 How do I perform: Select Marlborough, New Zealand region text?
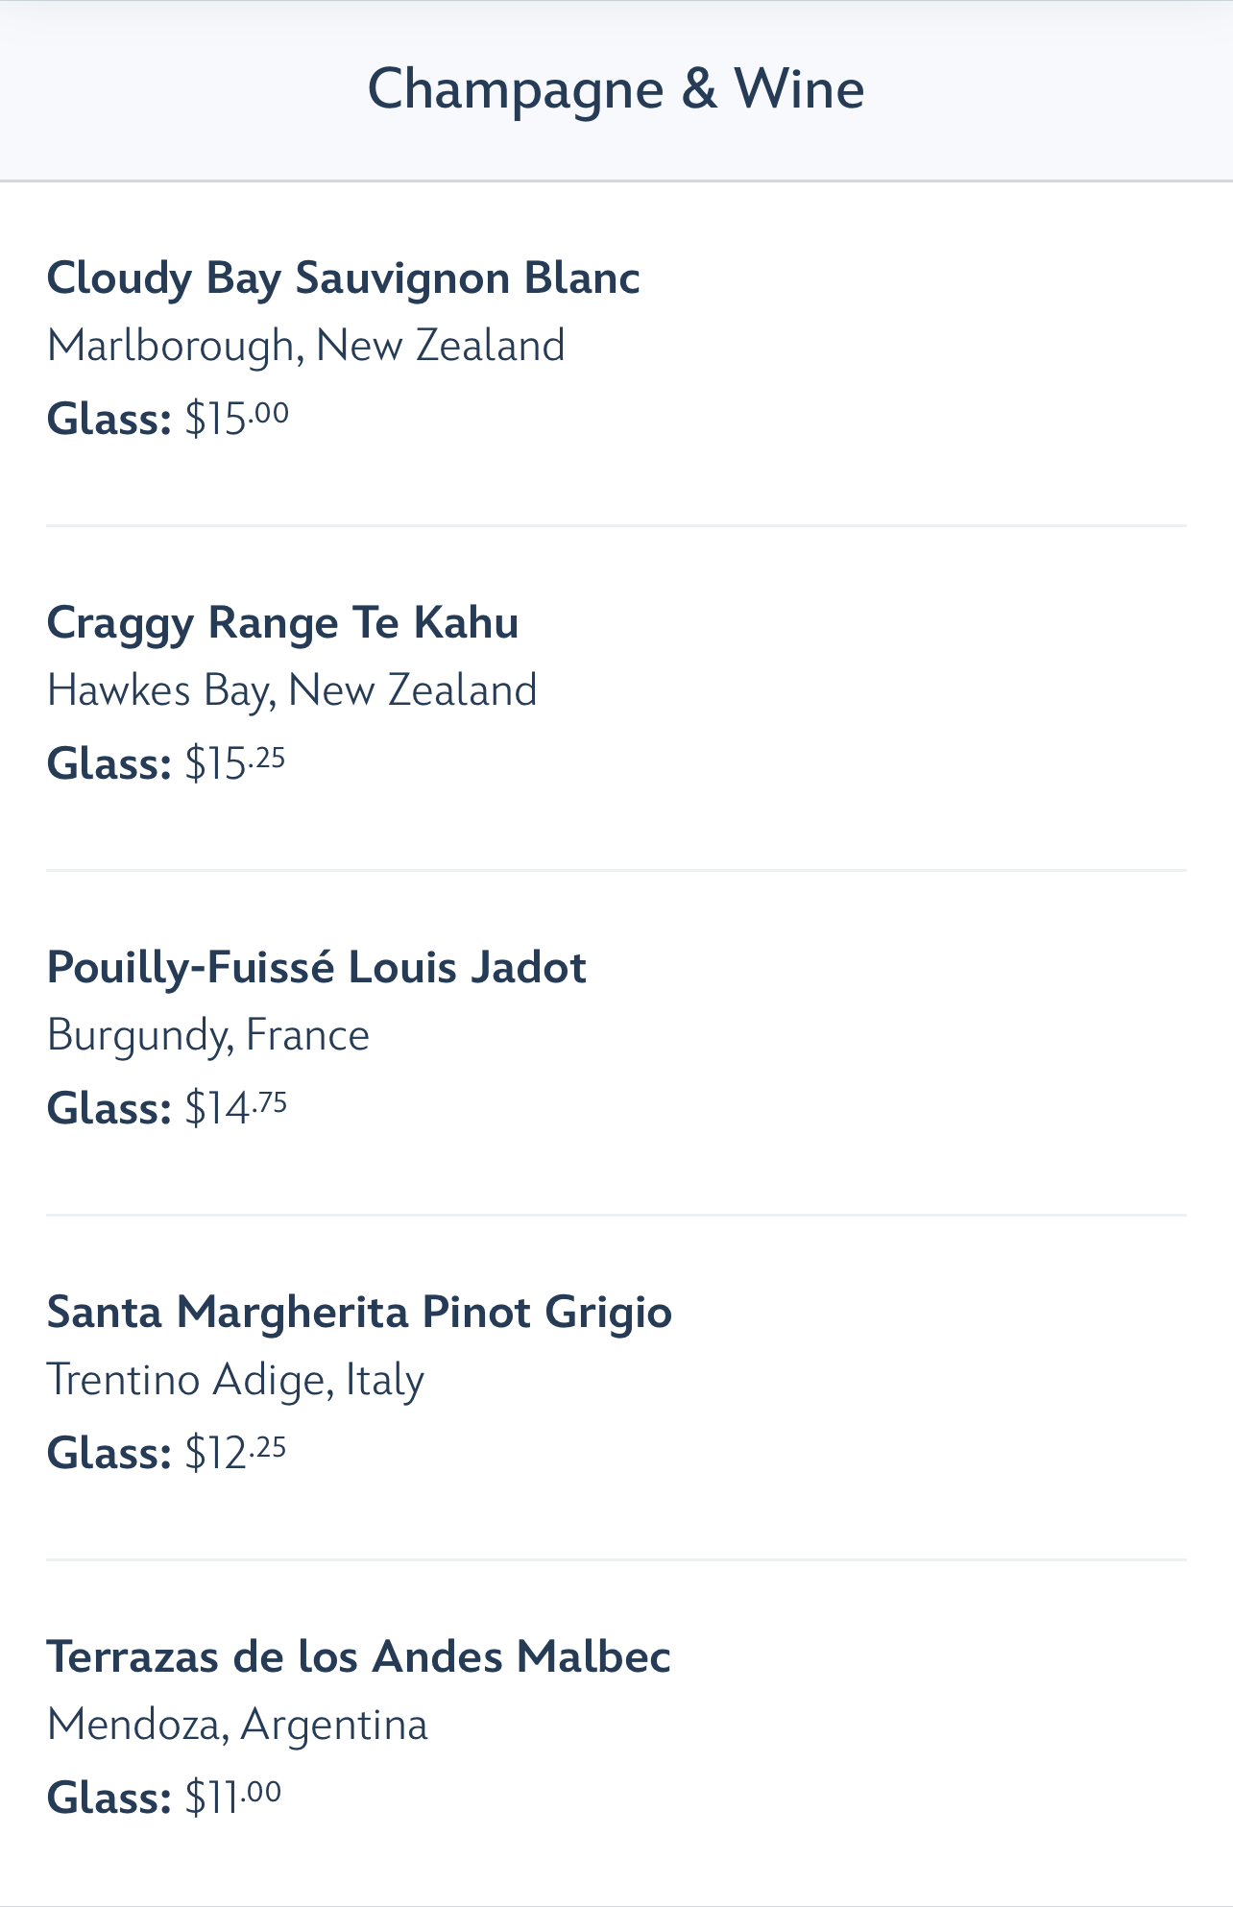point(305,346)
